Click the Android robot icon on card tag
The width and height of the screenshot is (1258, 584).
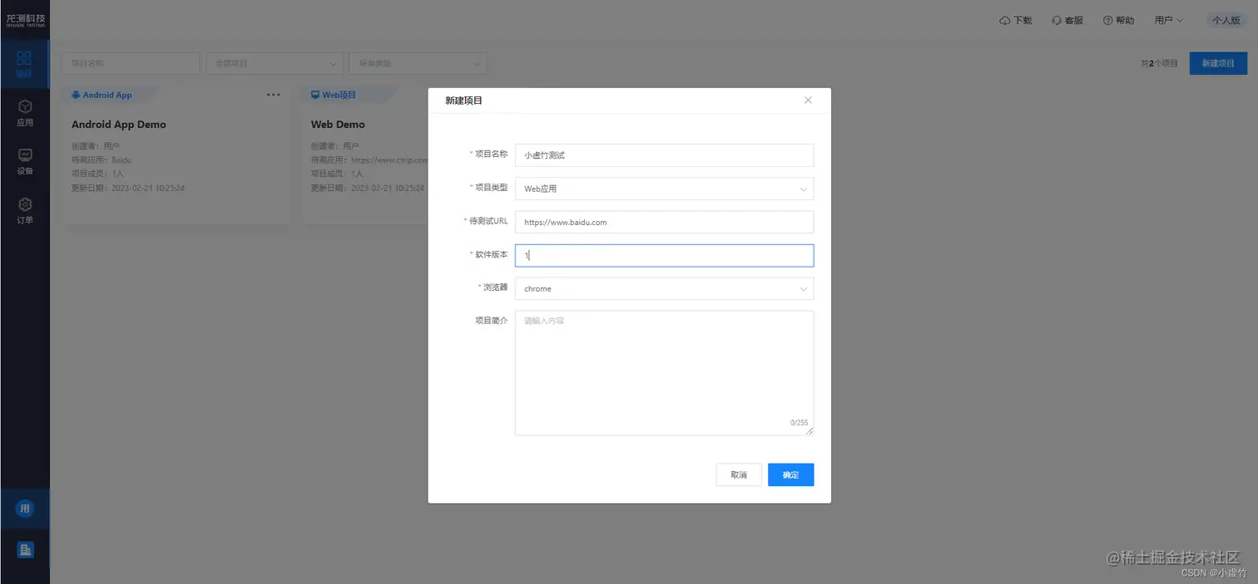[77, 95]
